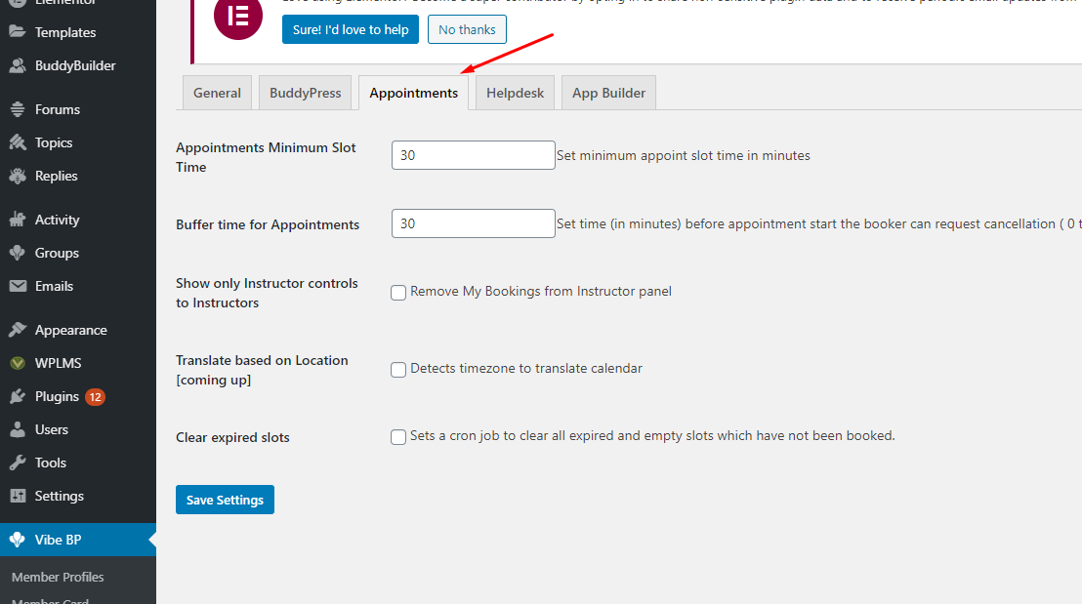
Task: Focus the Buffer time for Appointments field
Action: (474, 223)
